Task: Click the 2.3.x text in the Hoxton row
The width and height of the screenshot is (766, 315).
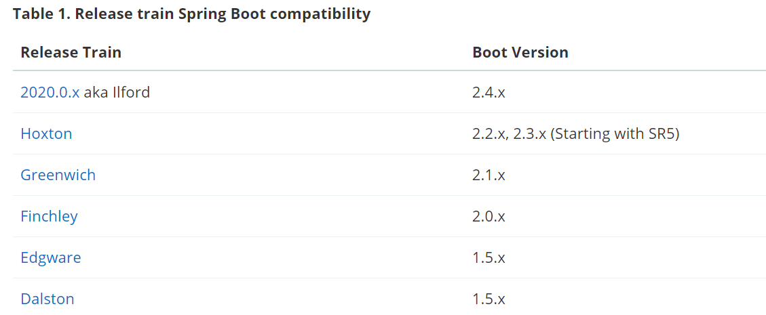Action: [530, 133]
